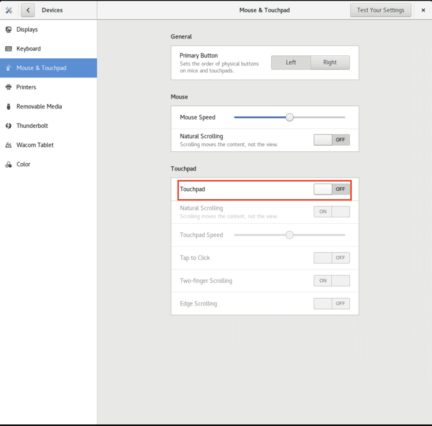Image resolution: width=432 pixels, height=426 pixels.
Task: Click the "Devices" header title
Action: pos(52,10)
